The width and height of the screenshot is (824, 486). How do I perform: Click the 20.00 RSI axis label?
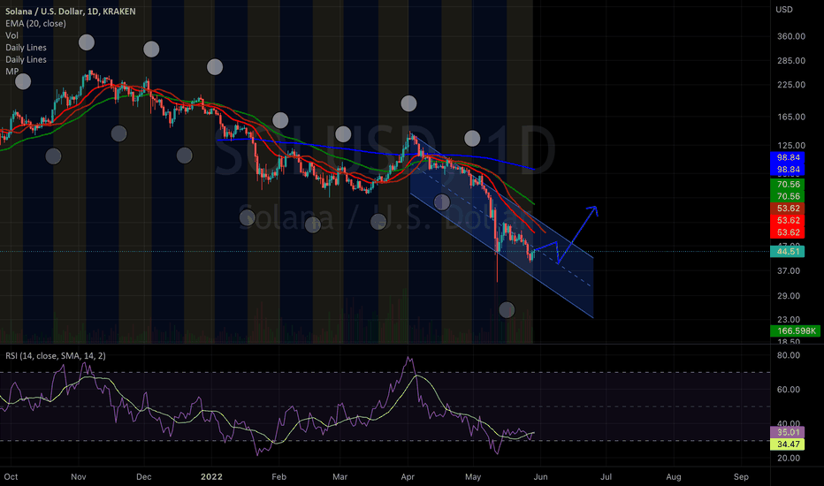pyautogui.click(x=789, y=458)
